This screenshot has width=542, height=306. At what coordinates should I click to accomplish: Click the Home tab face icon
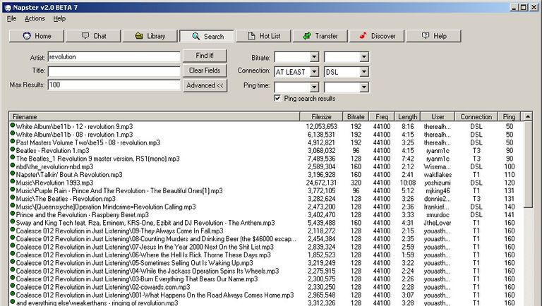(x=27, y=35)
